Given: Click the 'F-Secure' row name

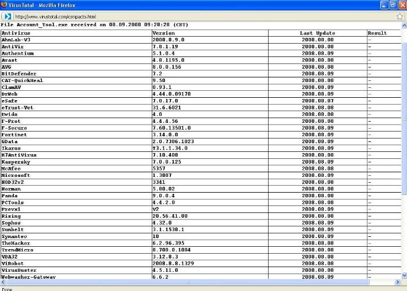Looking at the screenshot, I should [15, 128].
